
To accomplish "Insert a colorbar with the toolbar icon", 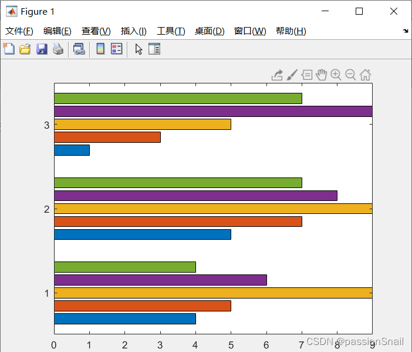I will click(x=100, y=49).
